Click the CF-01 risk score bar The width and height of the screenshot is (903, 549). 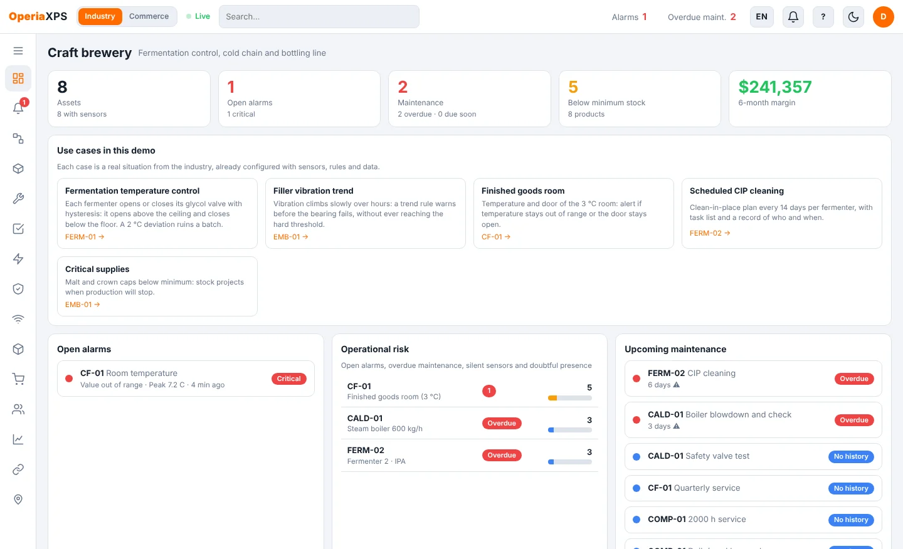point(570,398)
